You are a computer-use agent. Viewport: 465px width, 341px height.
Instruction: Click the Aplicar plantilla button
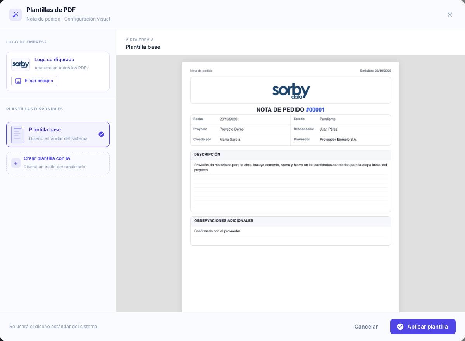423,327
